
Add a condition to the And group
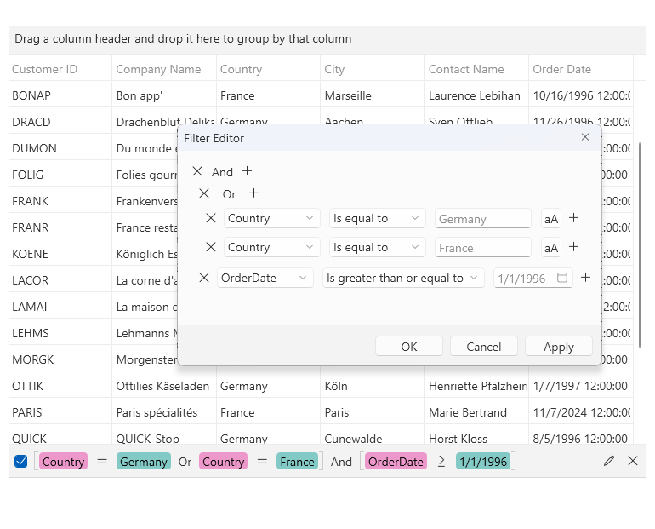(x=248, y=171)
